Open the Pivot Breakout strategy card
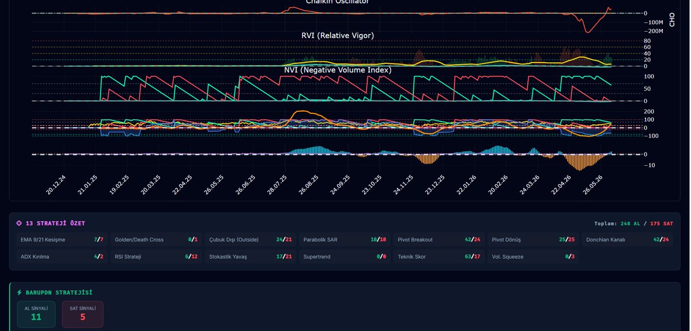691x331 pixels. pyautogui.click(x=439, y=239)
